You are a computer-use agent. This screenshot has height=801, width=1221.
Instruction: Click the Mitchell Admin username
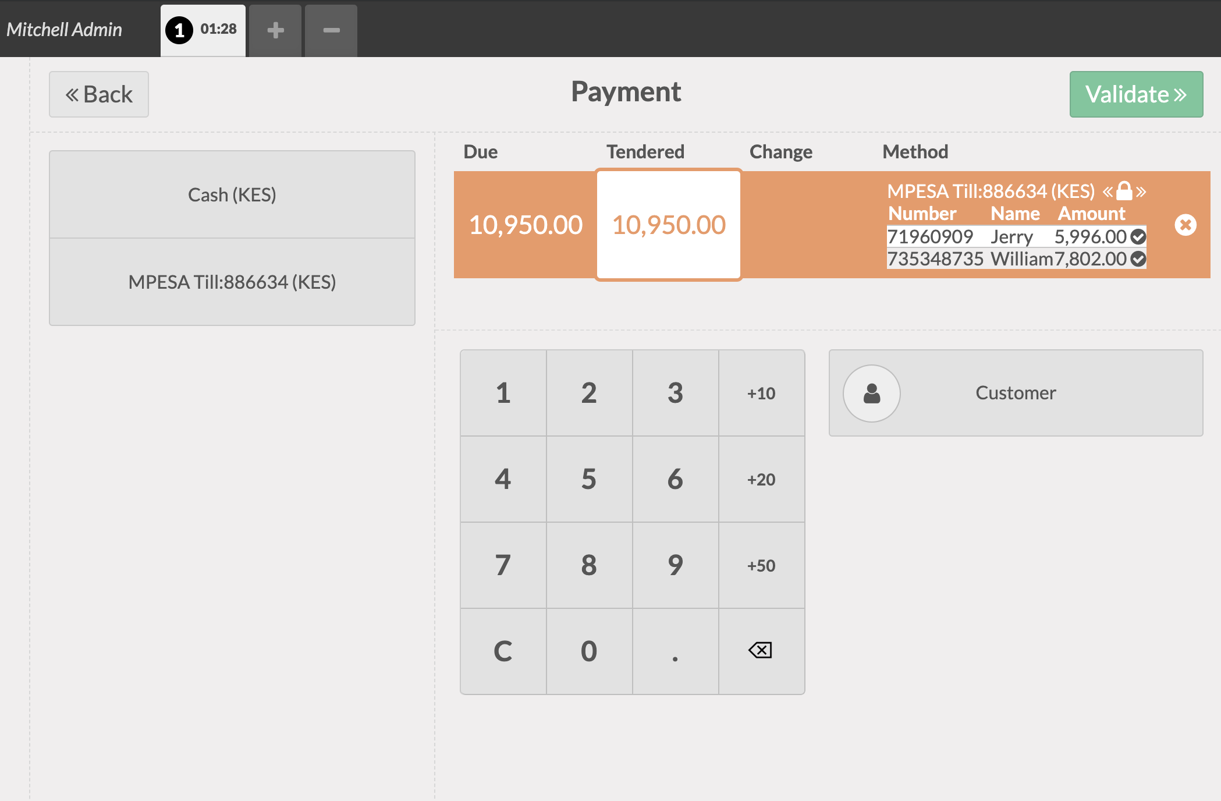tap(65, 29)
